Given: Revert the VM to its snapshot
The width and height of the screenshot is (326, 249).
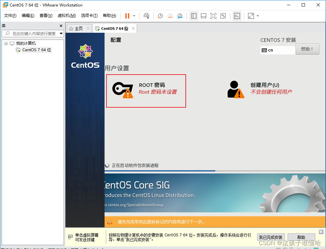Looking at the screenshot, I should (x=170, y=16).
